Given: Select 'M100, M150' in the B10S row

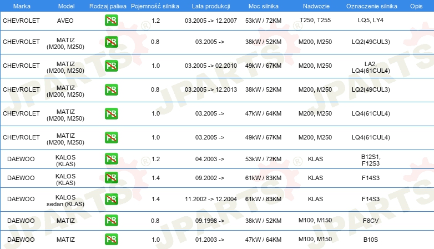Looking at the screenshot, I should (x=315, y=239).
